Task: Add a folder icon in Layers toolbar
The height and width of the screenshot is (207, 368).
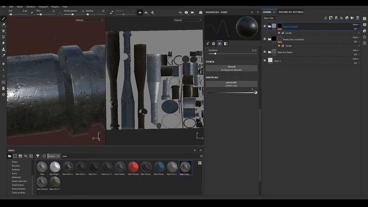Action: (x=352, y=18)
